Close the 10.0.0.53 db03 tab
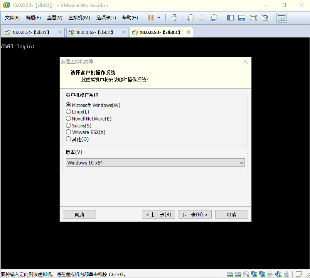This screenshot has width=310, height=278. coord(189,32)
